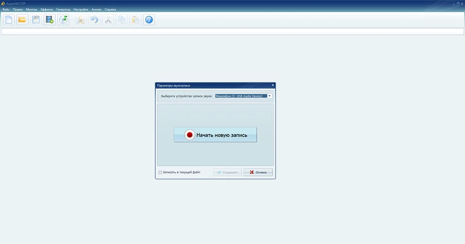Click the Open folder toolbar icon
The height and width of the screenshot is (244, 465).
tap(22, 20)
